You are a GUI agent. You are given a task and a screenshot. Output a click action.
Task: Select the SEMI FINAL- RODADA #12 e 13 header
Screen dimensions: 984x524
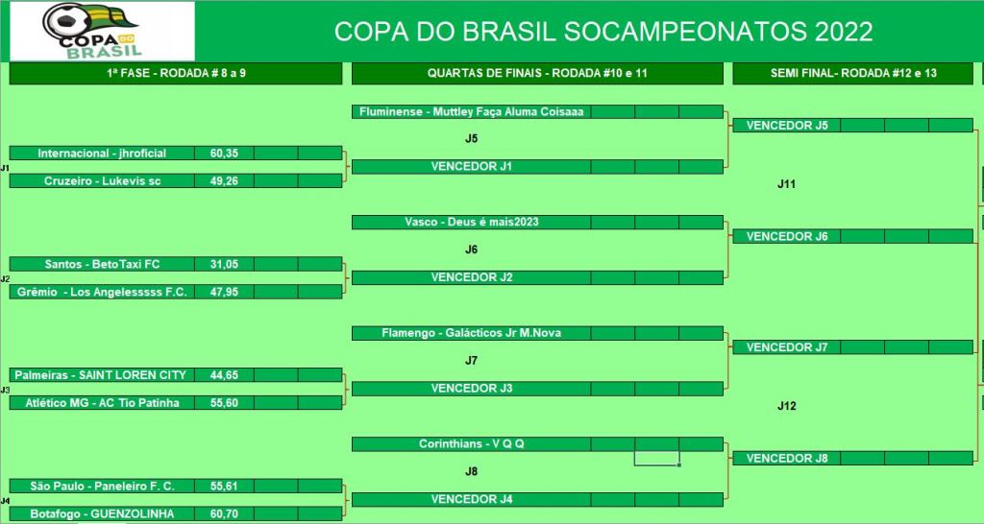pyautogui.click(x=853, y=74)
